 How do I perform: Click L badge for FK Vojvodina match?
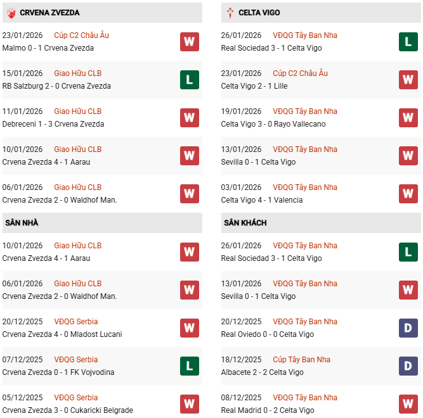click(x=189, y=366)
